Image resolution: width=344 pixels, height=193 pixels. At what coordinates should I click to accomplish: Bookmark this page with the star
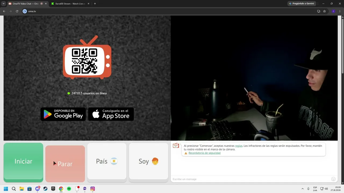[324, 11]
